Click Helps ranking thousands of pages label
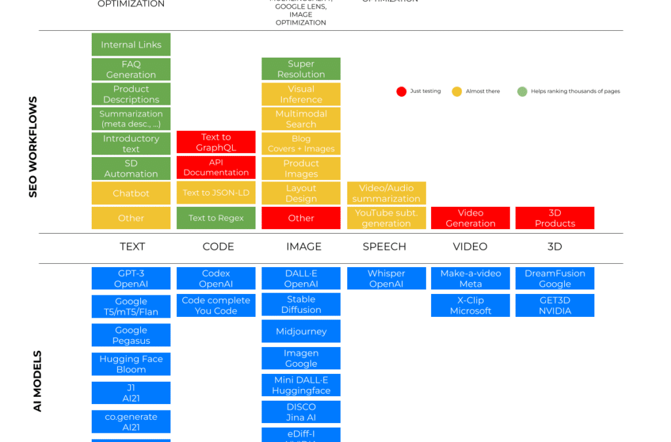Image resolution: width=671 pixels, height=442 pixels. point(575,91)
